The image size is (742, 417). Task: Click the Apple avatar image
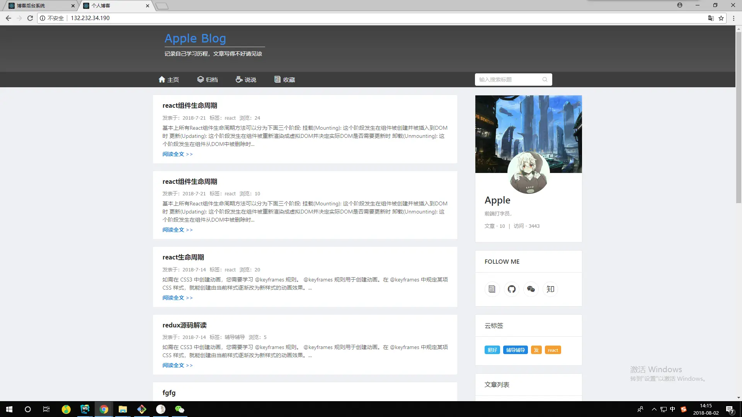coord(528,173)
